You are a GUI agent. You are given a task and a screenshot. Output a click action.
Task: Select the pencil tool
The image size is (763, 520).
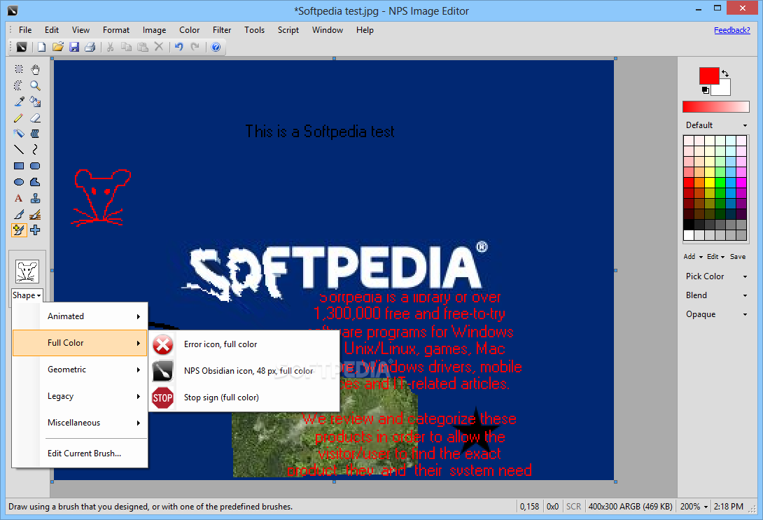click(18, 118)
